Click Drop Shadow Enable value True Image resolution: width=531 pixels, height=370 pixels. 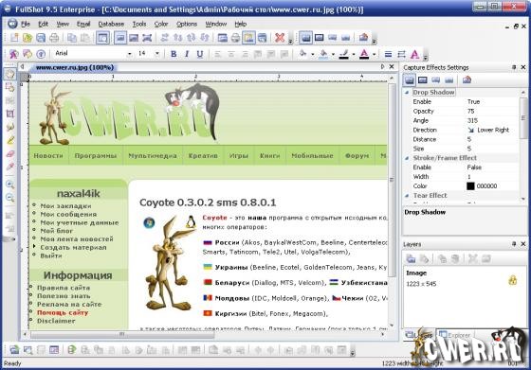point(473,101)
